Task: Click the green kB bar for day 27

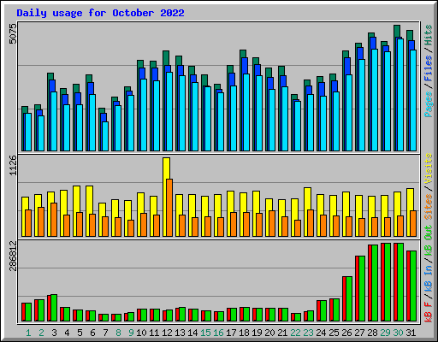Action: pyautogui.click(x=362, y=289)
